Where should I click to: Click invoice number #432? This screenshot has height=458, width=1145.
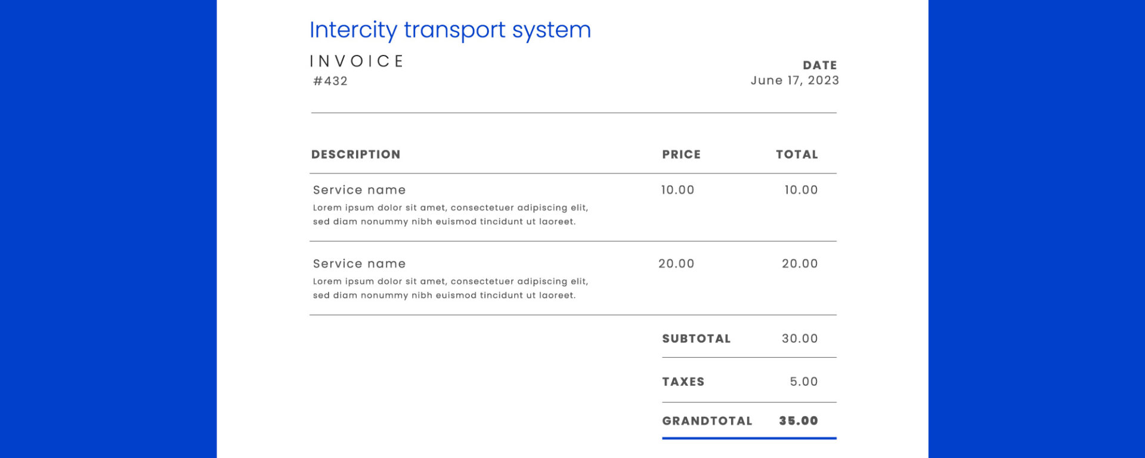(330, 81)
